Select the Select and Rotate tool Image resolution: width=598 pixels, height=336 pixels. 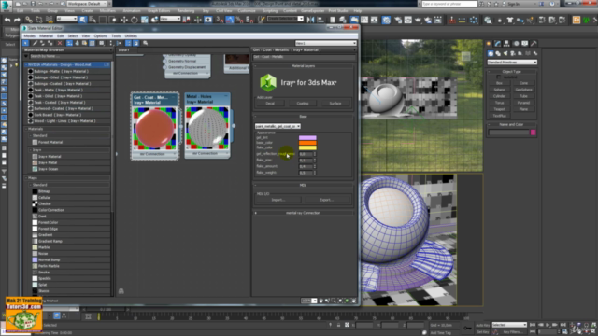135,20
